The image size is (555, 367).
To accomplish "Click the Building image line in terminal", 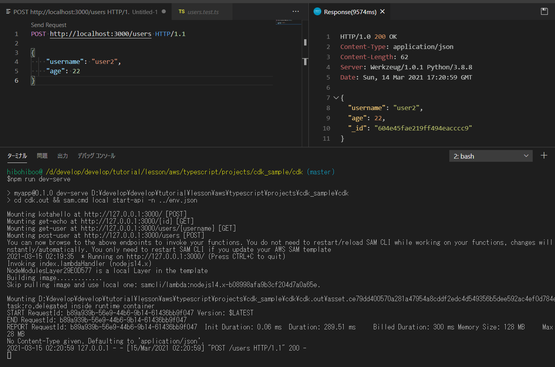I will coord(54,278).
